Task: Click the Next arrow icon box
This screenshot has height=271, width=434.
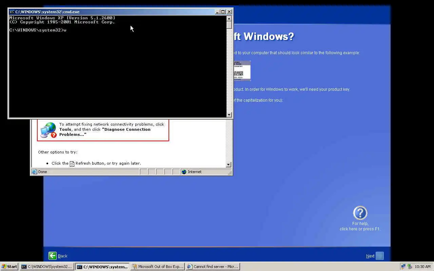Action: [380, 256]
